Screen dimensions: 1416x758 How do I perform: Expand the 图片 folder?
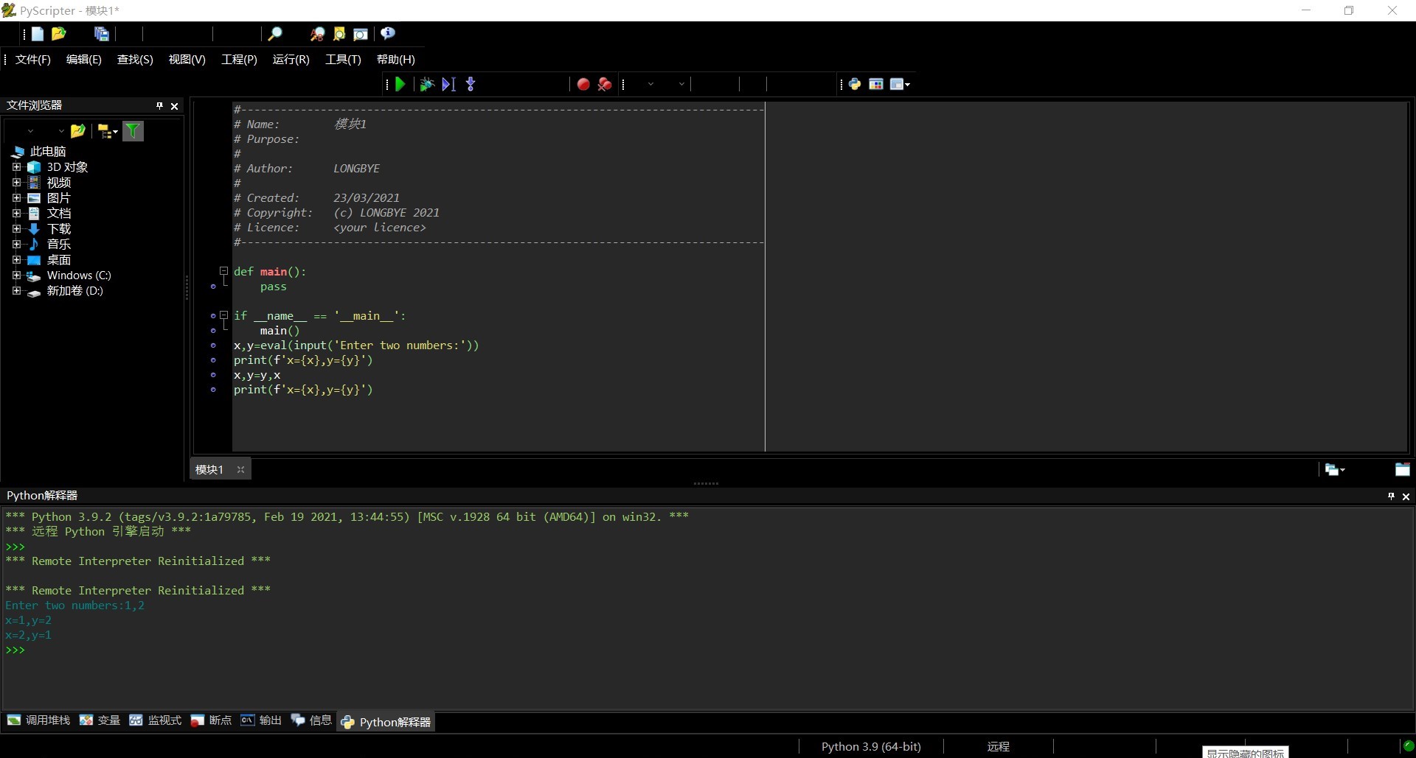(17, 198)
